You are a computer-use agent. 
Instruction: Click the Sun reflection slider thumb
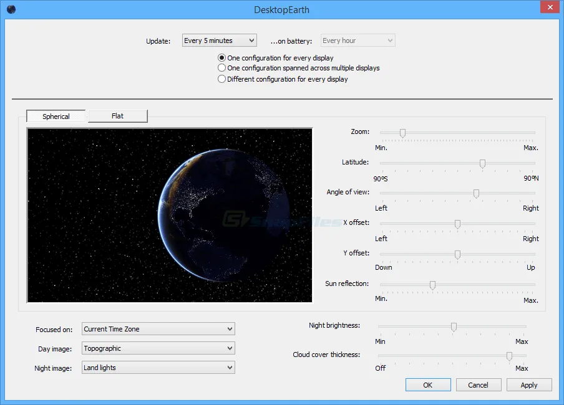(x=433, y=285)
